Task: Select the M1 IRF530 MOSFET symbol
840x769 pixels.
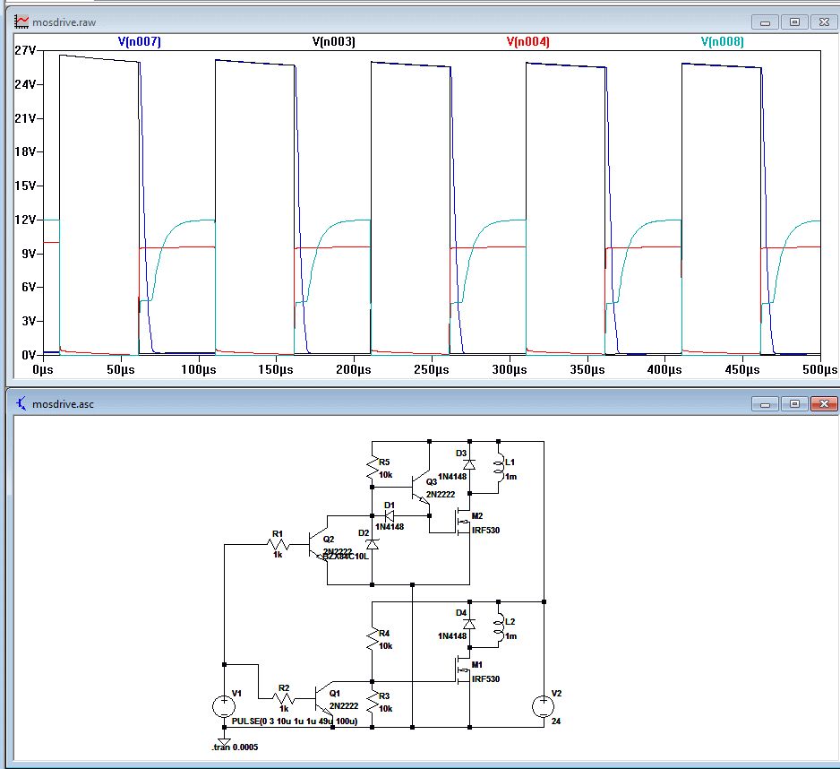Action: tap(465, 670)
